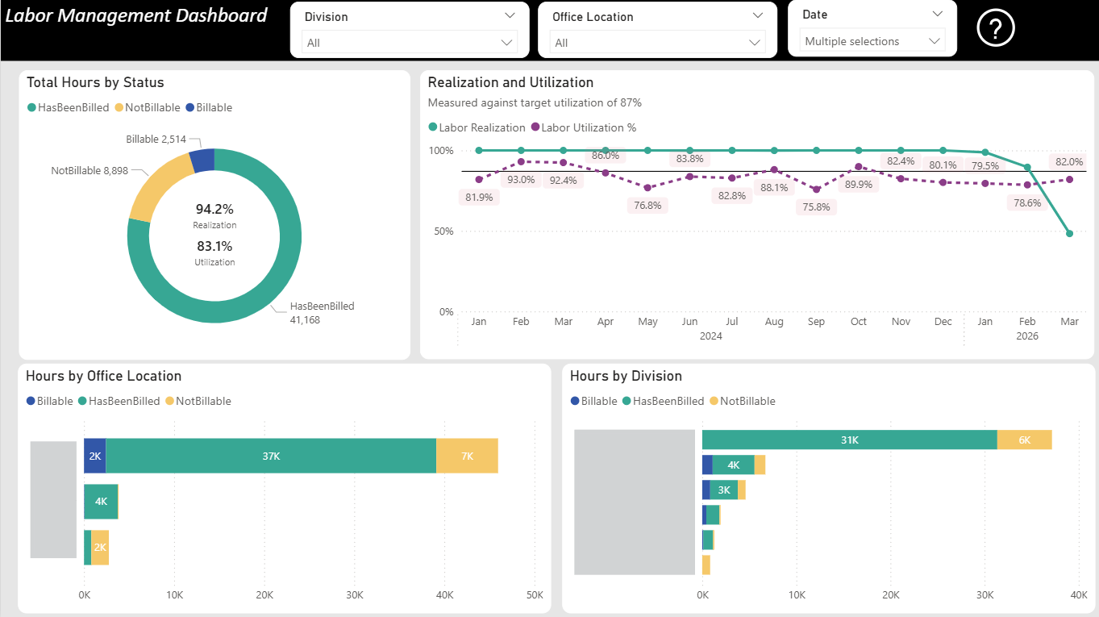Collapse the Division slicer header chevron
The height and width of the screenshot is (617, 1099).
pos(510,15)
